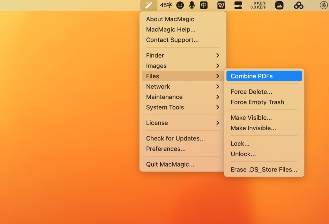Click the Photos image menu bar icon
This screenshot has height=224, width=329.
(x=279, y=5)
